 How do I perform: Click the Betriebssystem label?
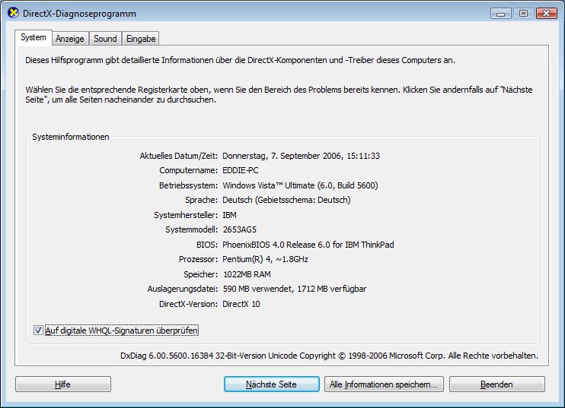tap(188, 185)
